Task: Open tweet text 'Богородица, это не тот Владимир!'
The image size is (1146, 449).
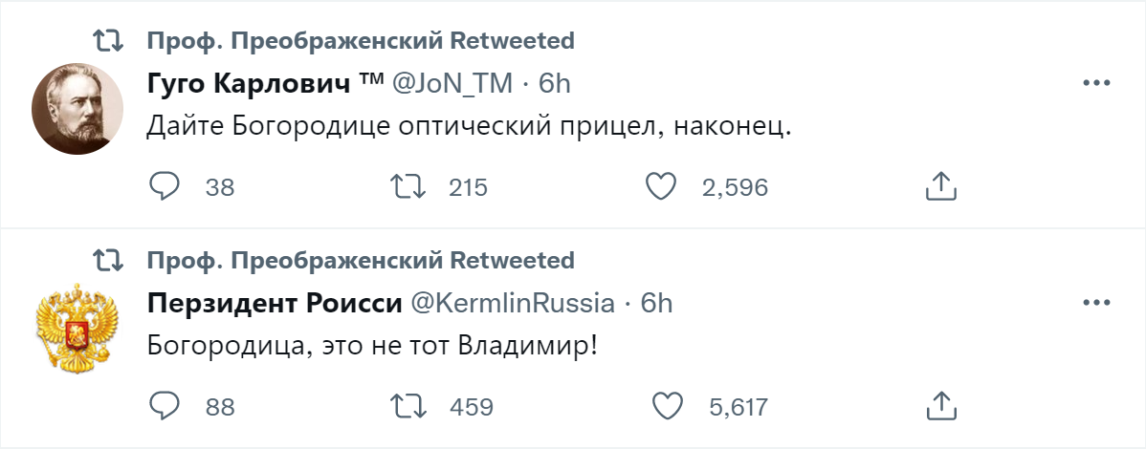Action: click(372, 345)
